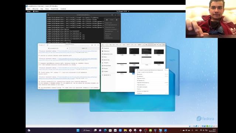Select the white-background screenshot thumbnail in Files
The width and height of the screenshot is (236, 133).
point(146,61)
